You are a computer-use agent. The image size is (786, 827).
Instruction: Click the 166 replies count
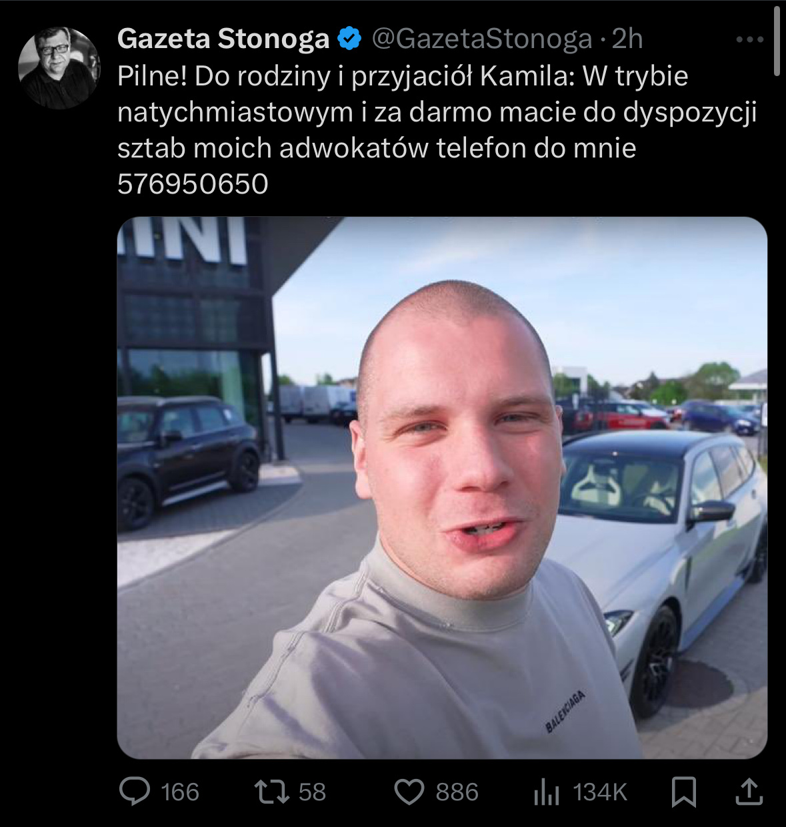coord(180,792)
